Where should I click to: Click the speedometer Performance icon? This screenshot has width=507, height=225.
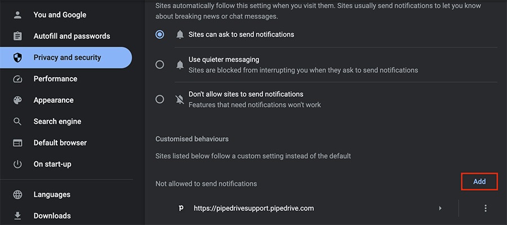17,79
